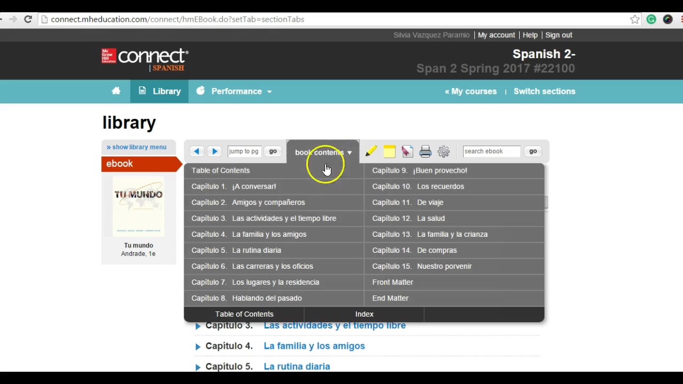Click the orange ebook sidebar tab

click(142, 164)
